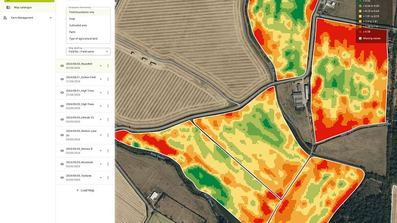Select Crop from displayed information list

pyautogui.click(x=72, y=19)
